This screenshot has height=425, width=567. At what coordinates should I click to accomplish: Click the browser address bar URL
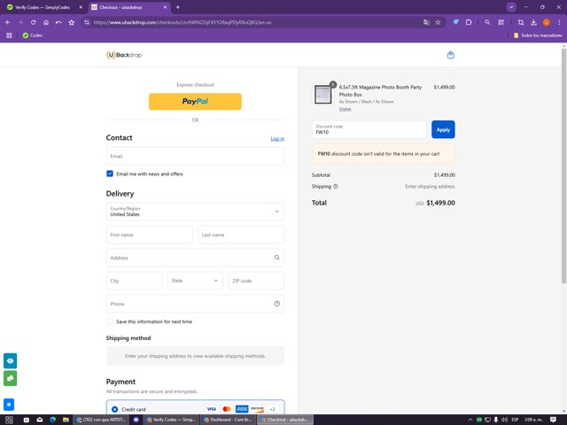(183, 22)
